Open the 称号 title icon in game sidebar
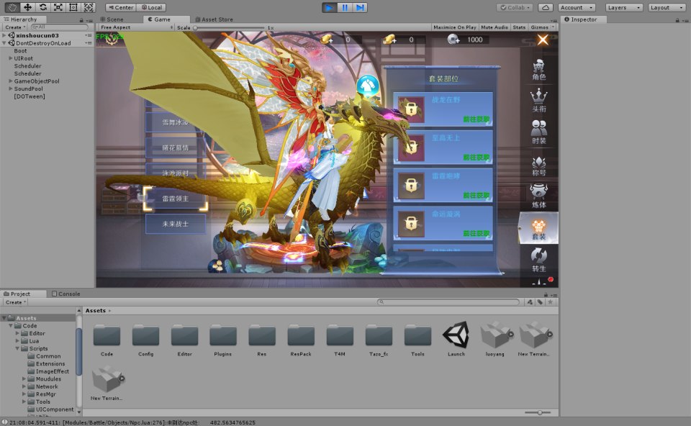 point(539,166)
